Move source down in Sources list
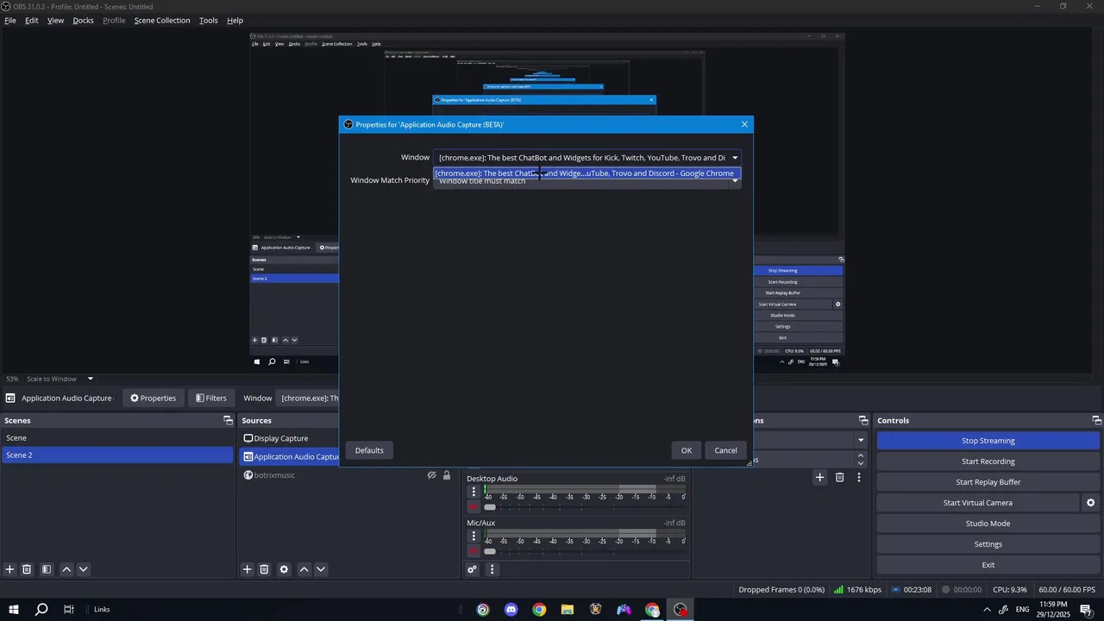 pos(321,569)
